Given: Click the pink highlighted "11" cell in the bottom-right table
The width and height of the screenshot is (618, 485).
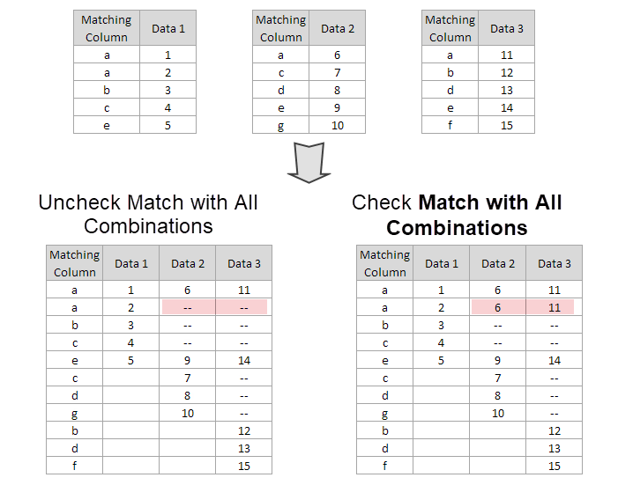Looking at the screenshot, I should click(555, 307).
